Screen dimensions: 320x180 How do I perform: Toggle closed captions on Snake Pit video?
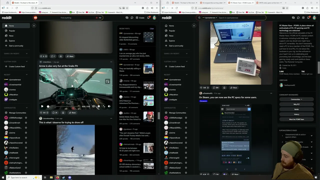tap(93, 106)
